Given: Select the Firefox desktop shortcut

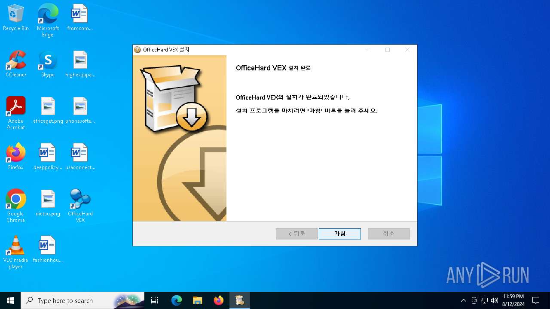Looking at the screenshot, I should coord(16,157).
